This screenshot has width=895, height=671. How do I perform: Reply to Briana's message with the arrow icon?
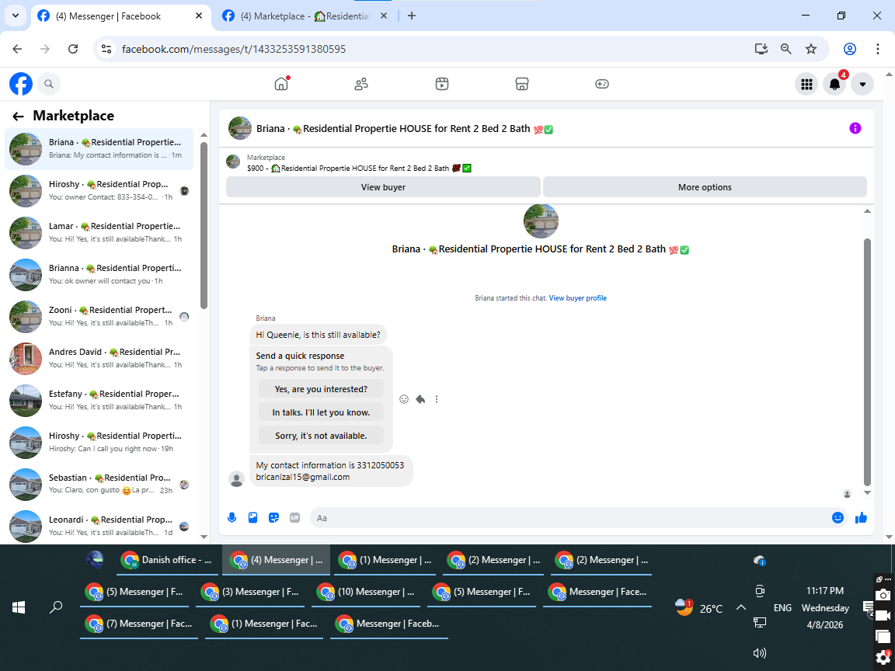point(420,399)
